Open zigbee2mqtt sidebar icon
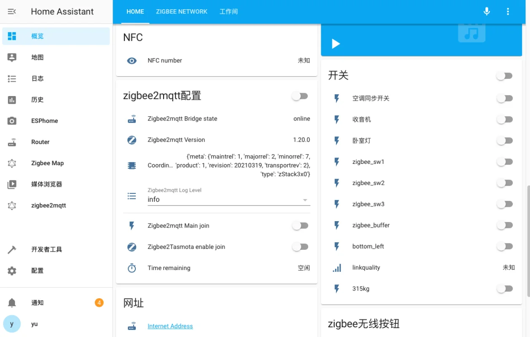Screen dimensions: 530x337 12,206
